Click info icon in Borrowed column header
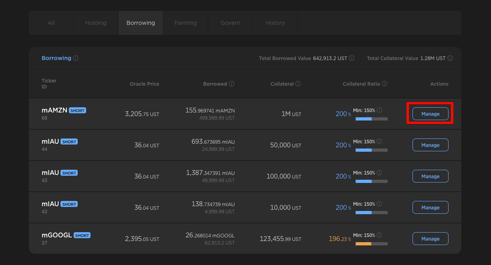 [x=231, y=84]
